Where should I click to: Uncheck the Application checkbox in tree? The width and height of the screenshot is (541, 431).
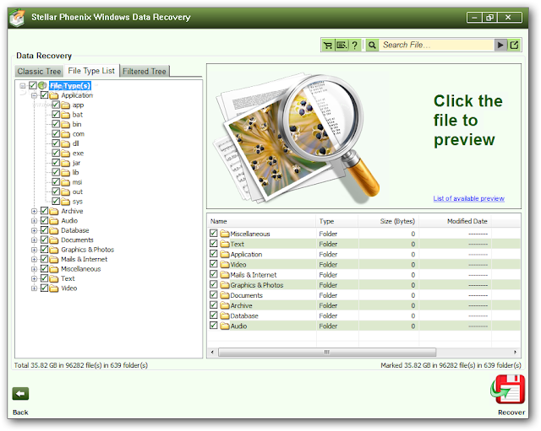pyautogui.click(x=44, y=95)
